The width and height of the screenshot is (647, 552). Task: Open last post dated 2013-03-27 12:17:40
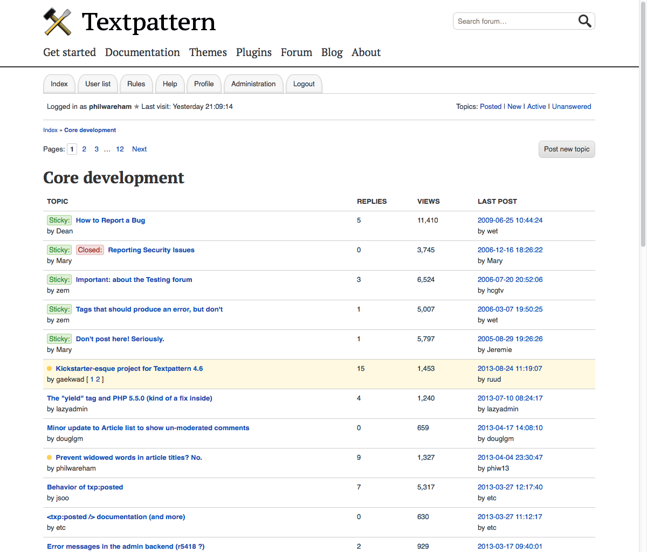click(x=510, y=487)
